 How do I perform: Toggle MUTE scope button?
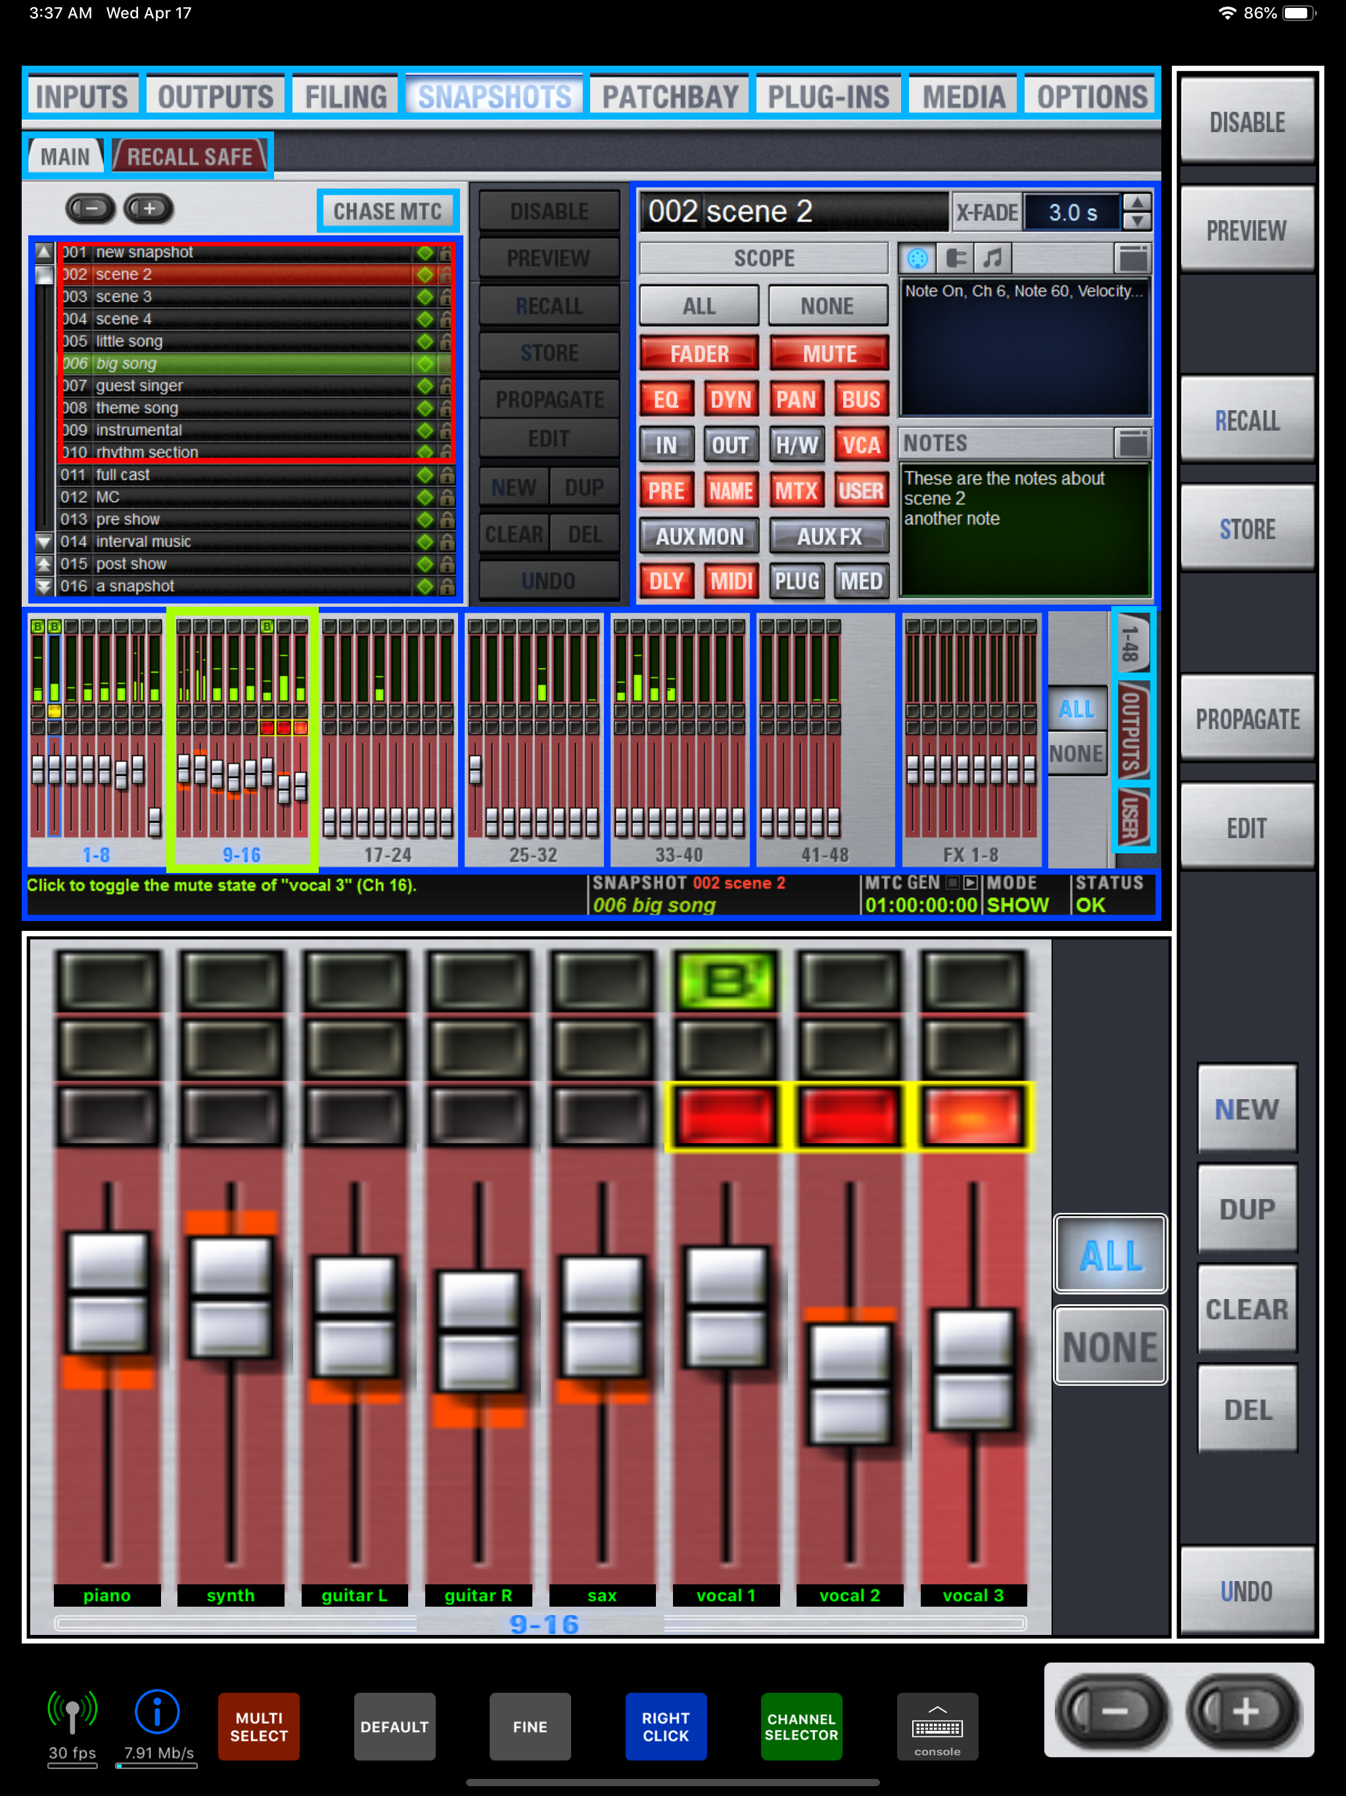click(829, 354)
